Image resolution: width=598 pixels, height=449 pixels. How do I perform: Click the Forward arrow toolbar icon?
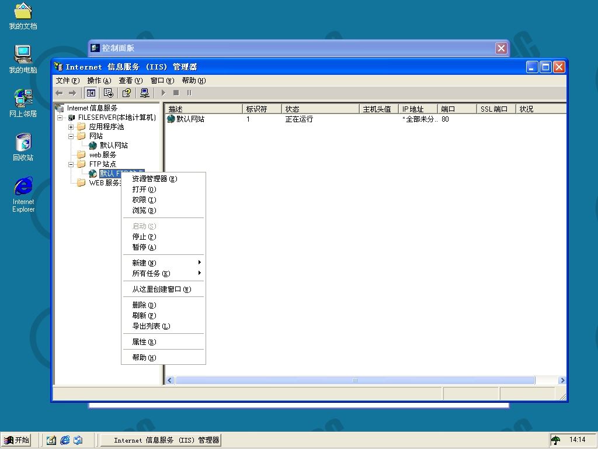(72, 93)
